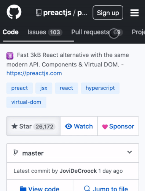Open the GitHub home logo
The height and width of the screenshot is (191, 145).
click(14, 12)
